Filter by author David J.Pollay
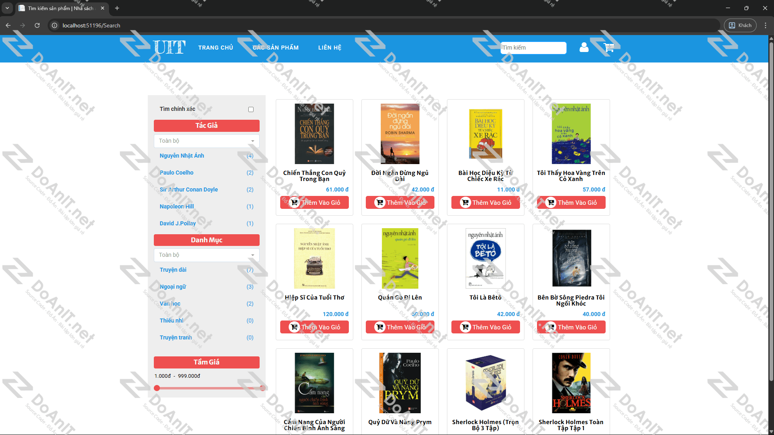The height and width of the screenshot is (435, 774). 178,223
